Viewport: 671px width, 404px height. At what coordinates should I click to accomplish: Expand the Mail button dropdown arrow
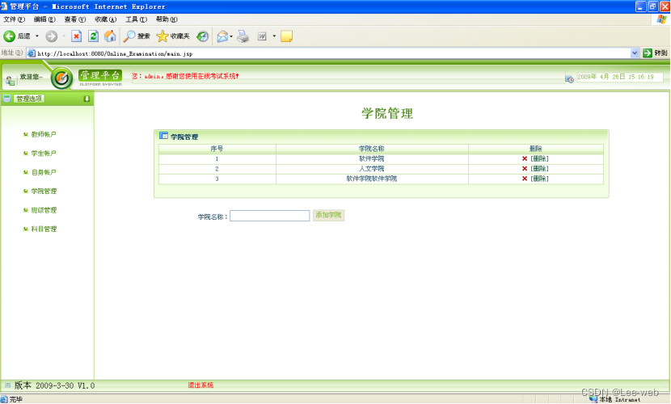click(x=231, y=36)
